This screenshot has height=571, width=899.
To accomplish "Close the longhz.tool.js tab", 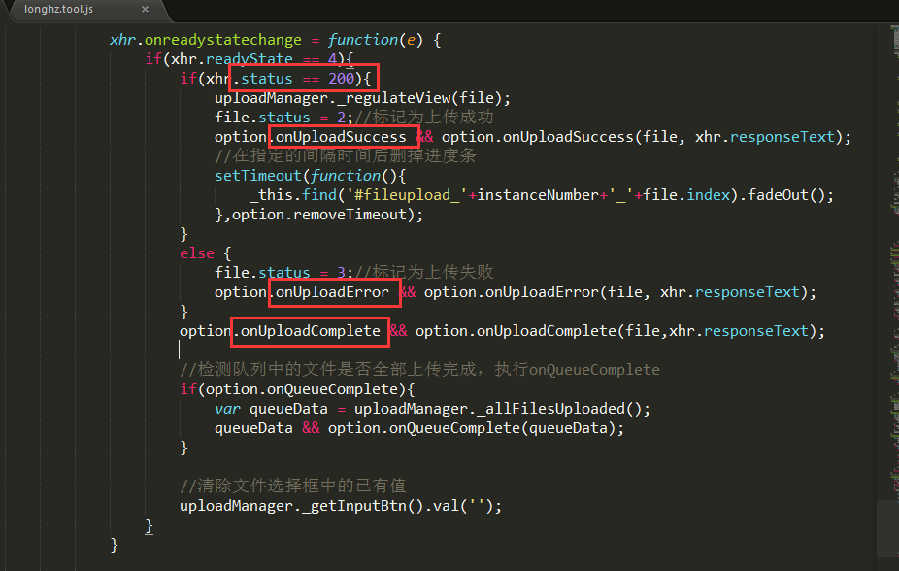I will (145, 9).
